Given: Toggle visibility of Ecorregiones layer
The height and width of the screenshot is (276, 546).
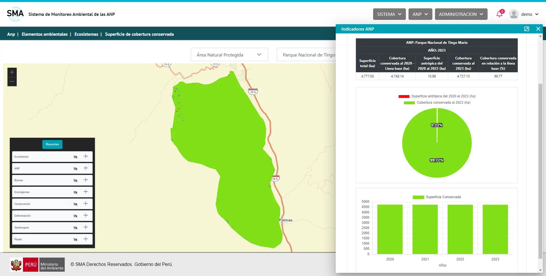Looking at the screenshot, I should [x=75, y=192].
